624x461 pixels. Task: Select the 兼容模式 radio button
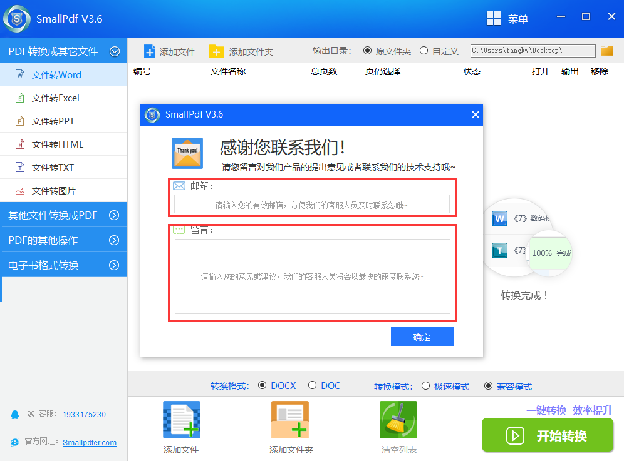point(488,385)
